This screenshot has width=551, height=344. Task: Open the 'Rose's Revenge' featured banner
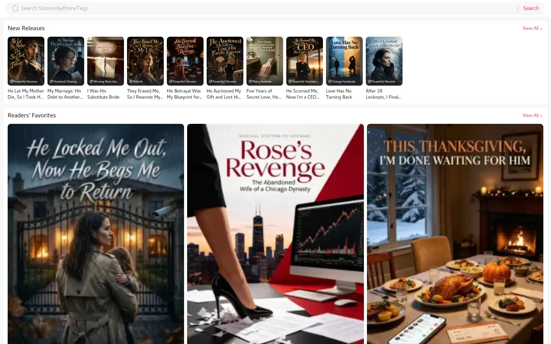(275, 234)
